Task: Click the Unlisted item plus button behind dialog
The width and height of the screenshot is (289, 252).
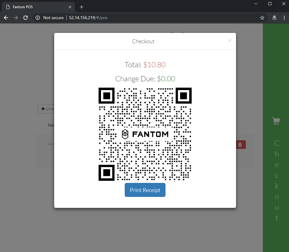Action: 46,109
